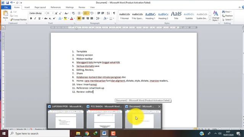Viewport: 244px width, 137px height.
Task: Switch to the Review tab
Action: tap(82, 7)
